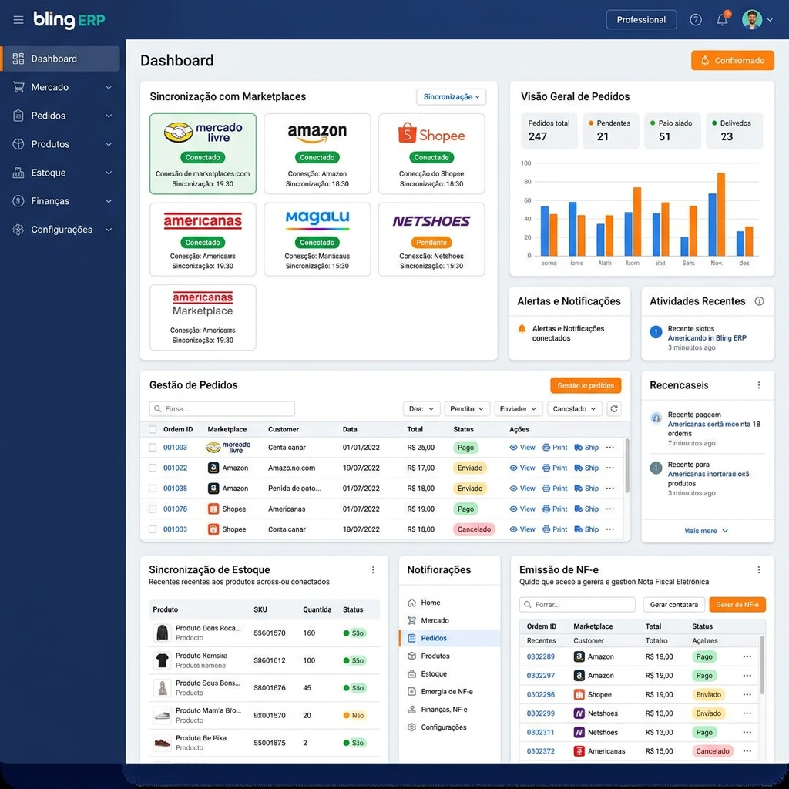Check the box for order 001003

153,448
